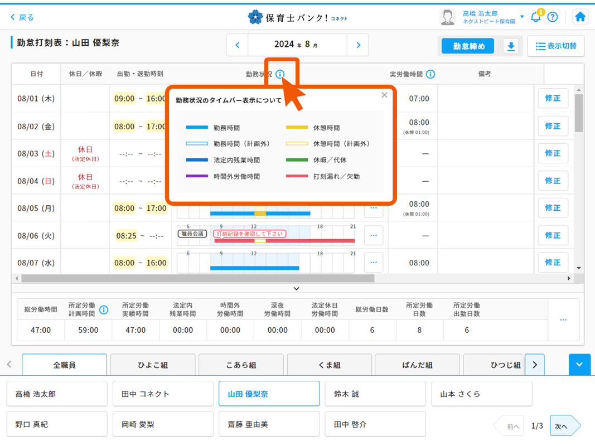Viewport: 595px width, 446px height.
Task: Expand the 高橋 浩太郎 account dropdown
Action: tap(521, 15)
